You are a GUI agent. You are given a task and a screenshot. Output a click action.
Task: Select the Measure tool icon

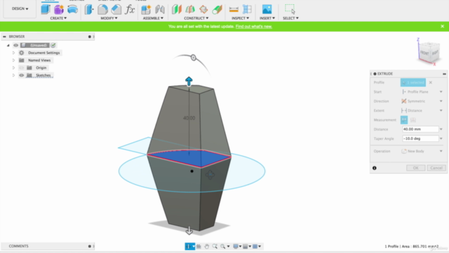234,9
